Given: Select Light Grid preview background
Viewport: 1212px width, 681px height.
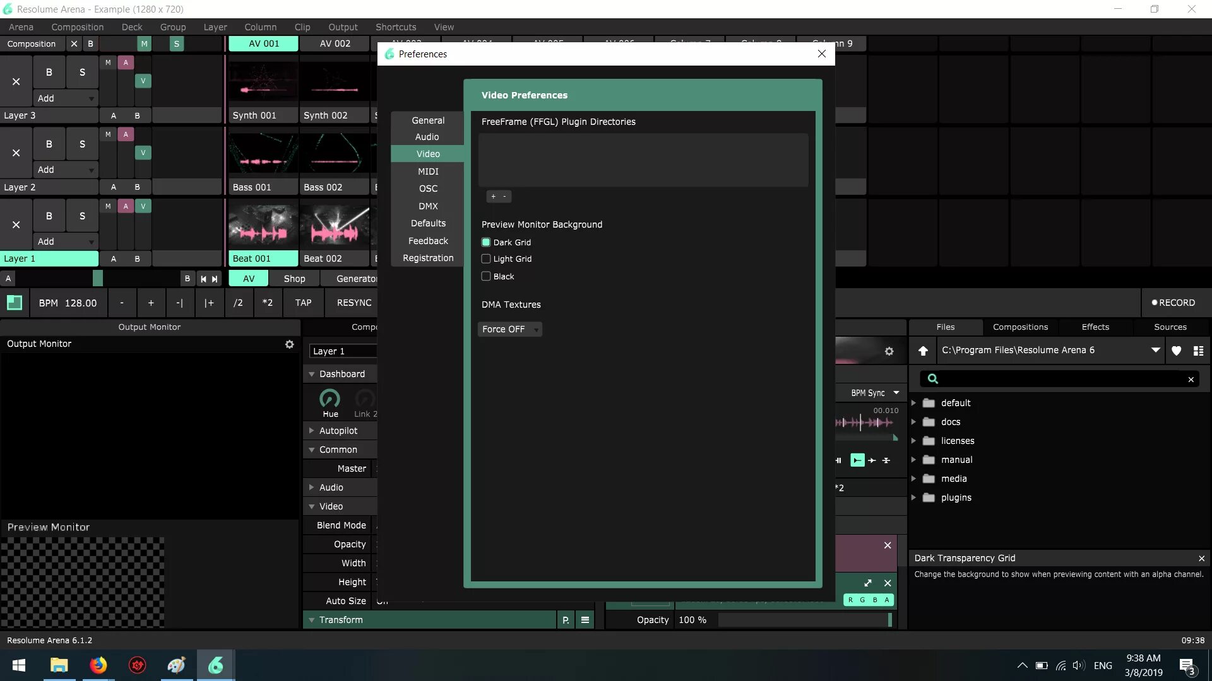Looking at the screenshot, I should (486, 259).
